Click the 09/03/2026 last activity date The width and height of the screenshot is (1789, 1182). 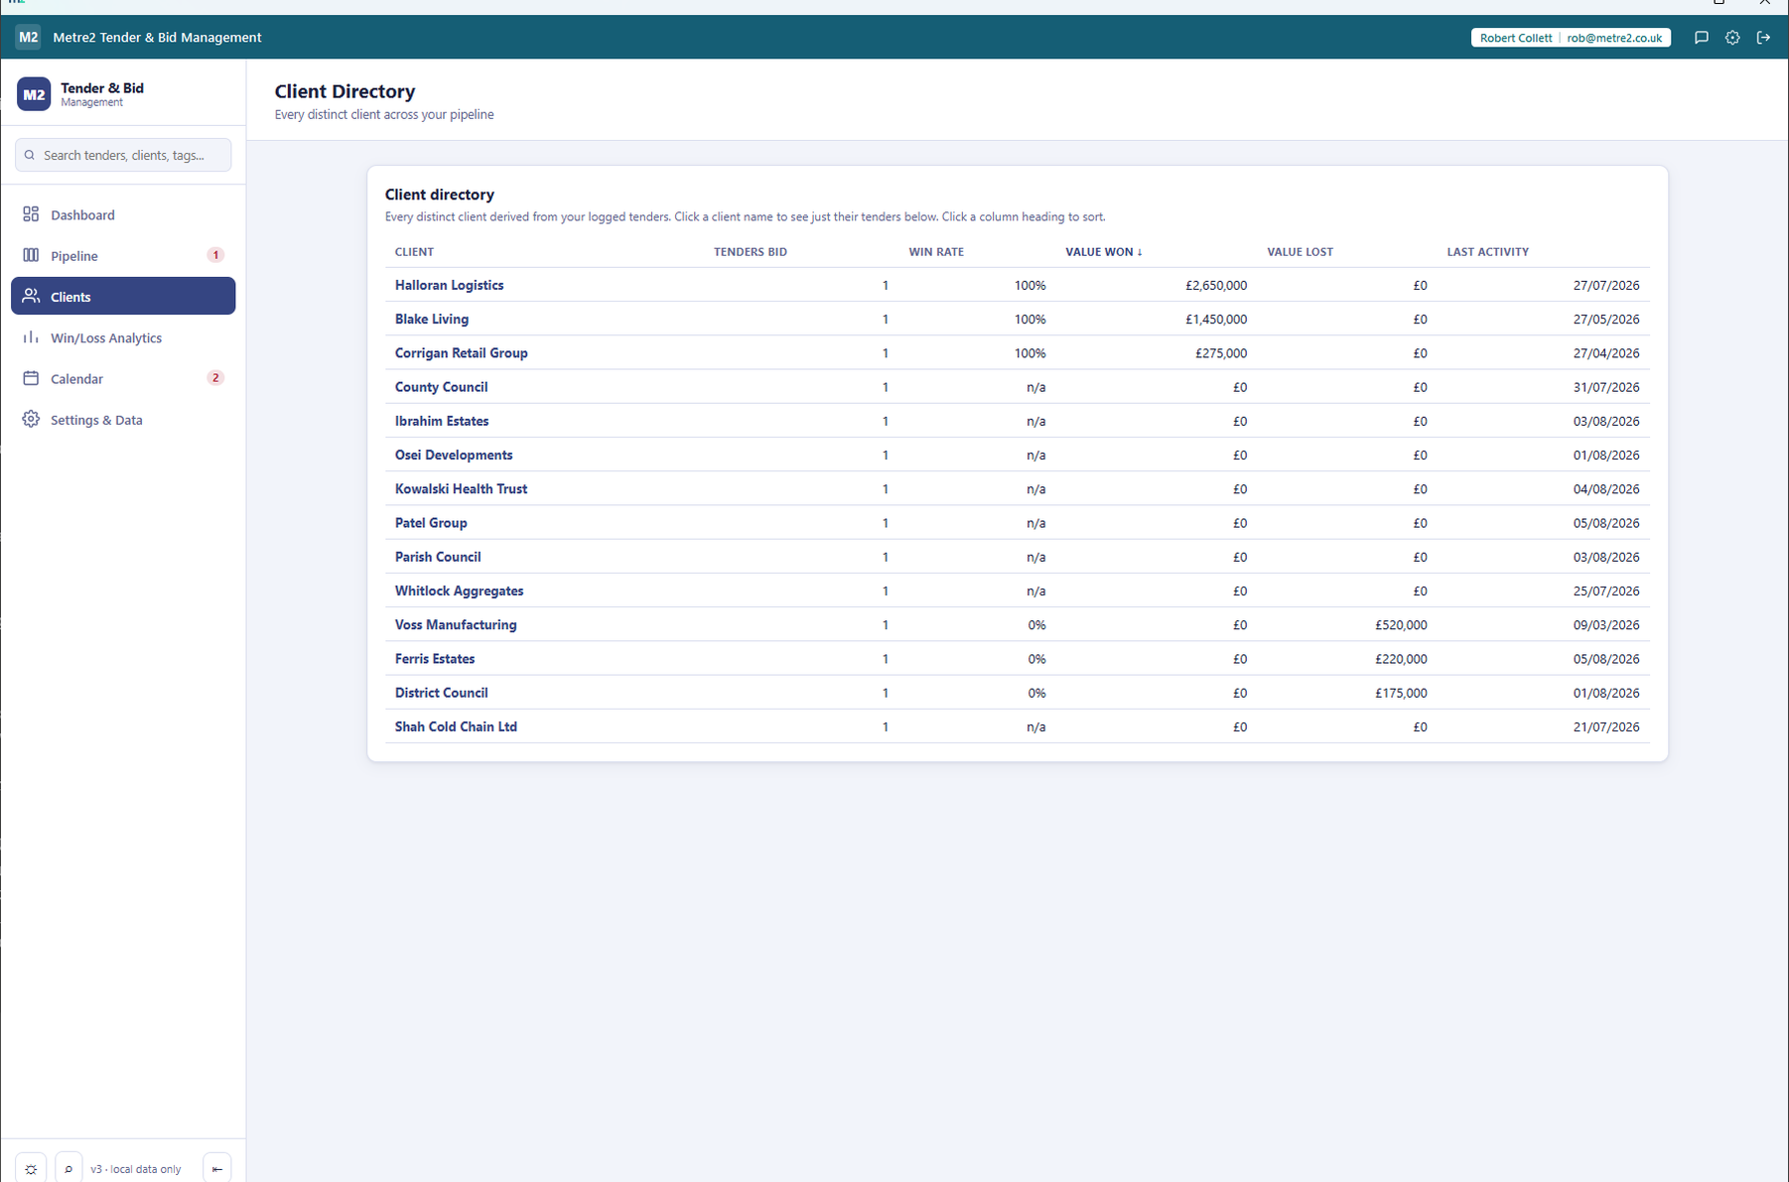point(1605,625)
